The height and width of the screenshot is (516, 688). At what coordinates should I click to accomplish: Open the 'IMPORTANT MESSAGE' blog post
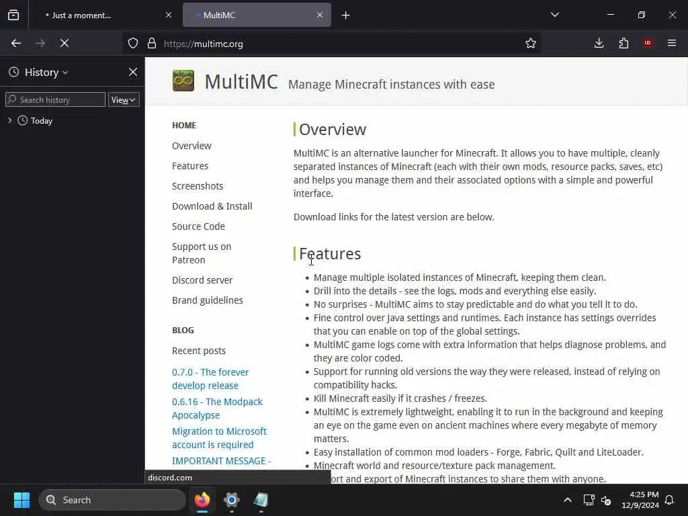(x=222, y=461)
